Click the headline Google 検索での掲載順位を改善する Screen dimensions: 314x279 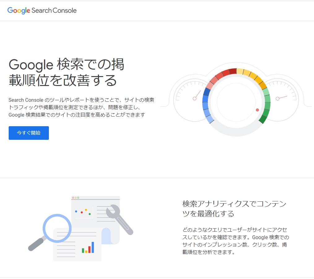click(x=66, y=72)
